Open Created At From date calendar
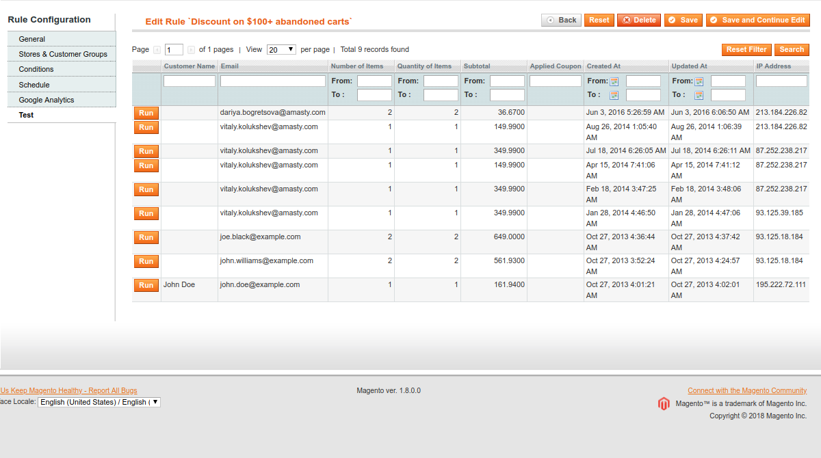The width and height of the screenshot is (821, 458). point(614,81)
